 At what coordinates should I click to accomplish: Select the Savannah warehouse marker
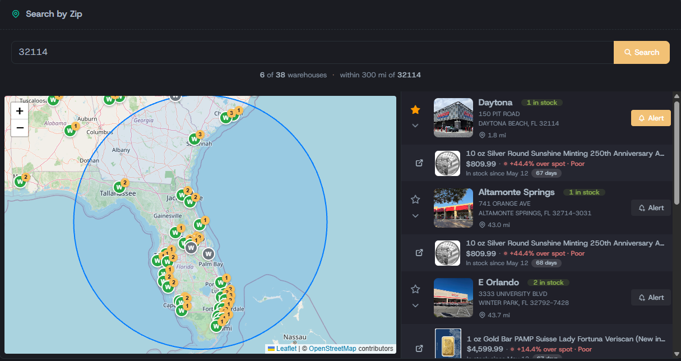(194, 138)
